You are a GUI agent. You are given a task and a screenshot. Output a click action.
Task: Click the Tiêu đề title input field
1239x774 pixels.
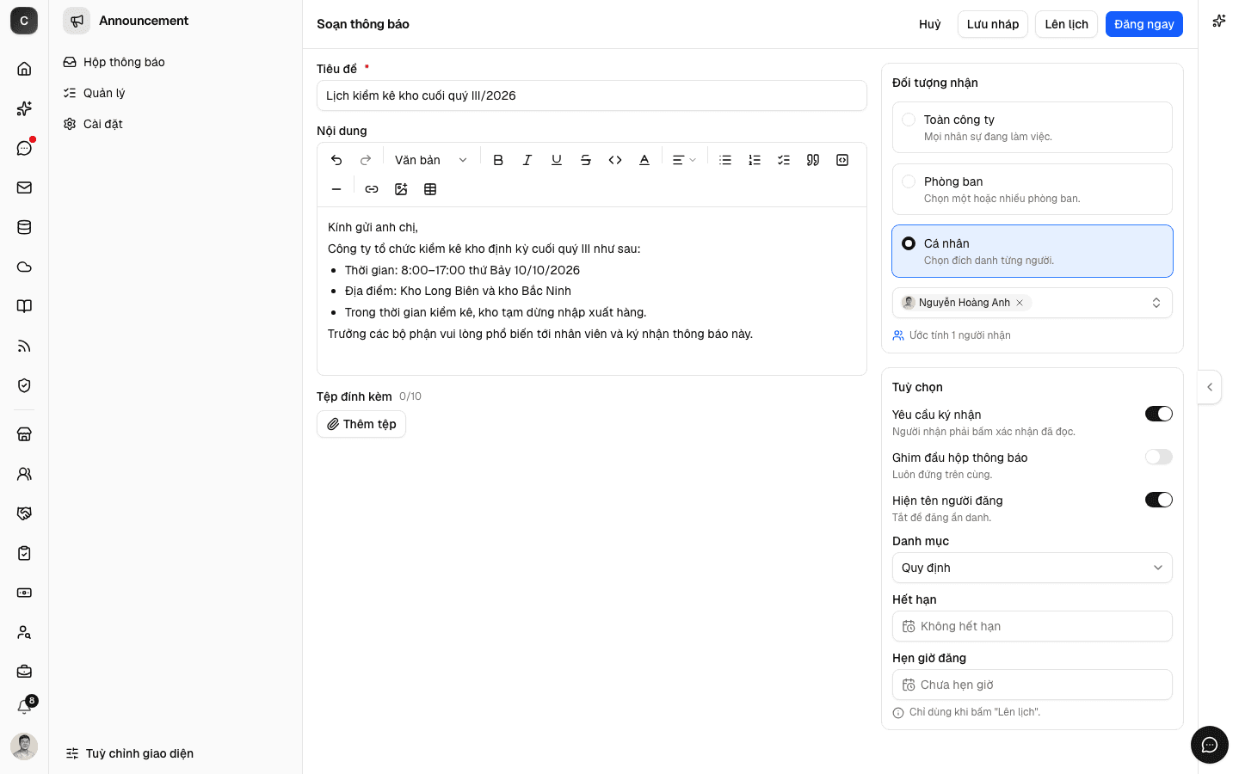click(x=592, y=95)
